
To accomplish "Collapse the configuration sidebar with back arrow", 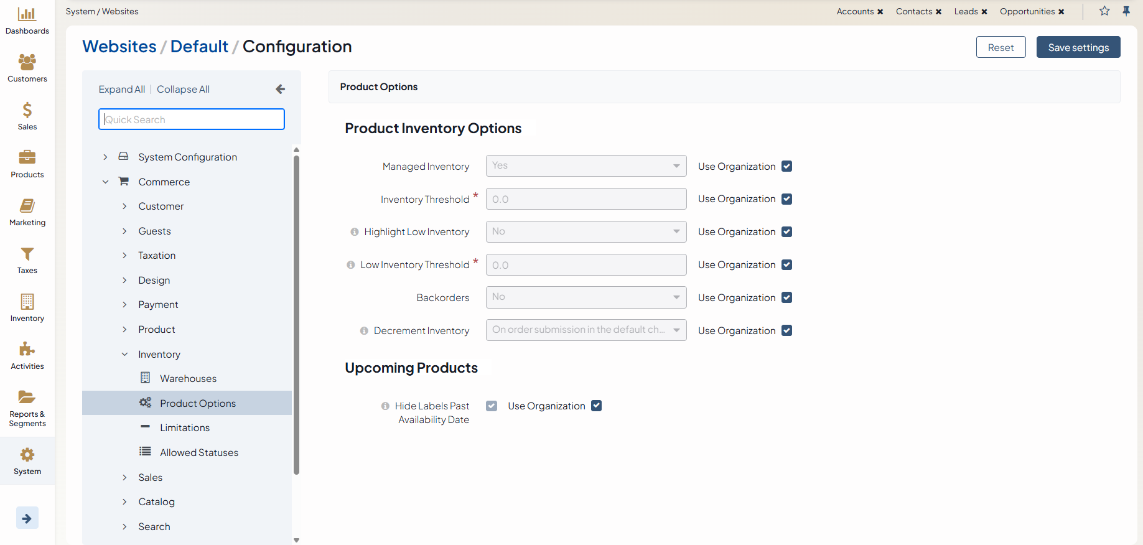I will coord(280,90).
